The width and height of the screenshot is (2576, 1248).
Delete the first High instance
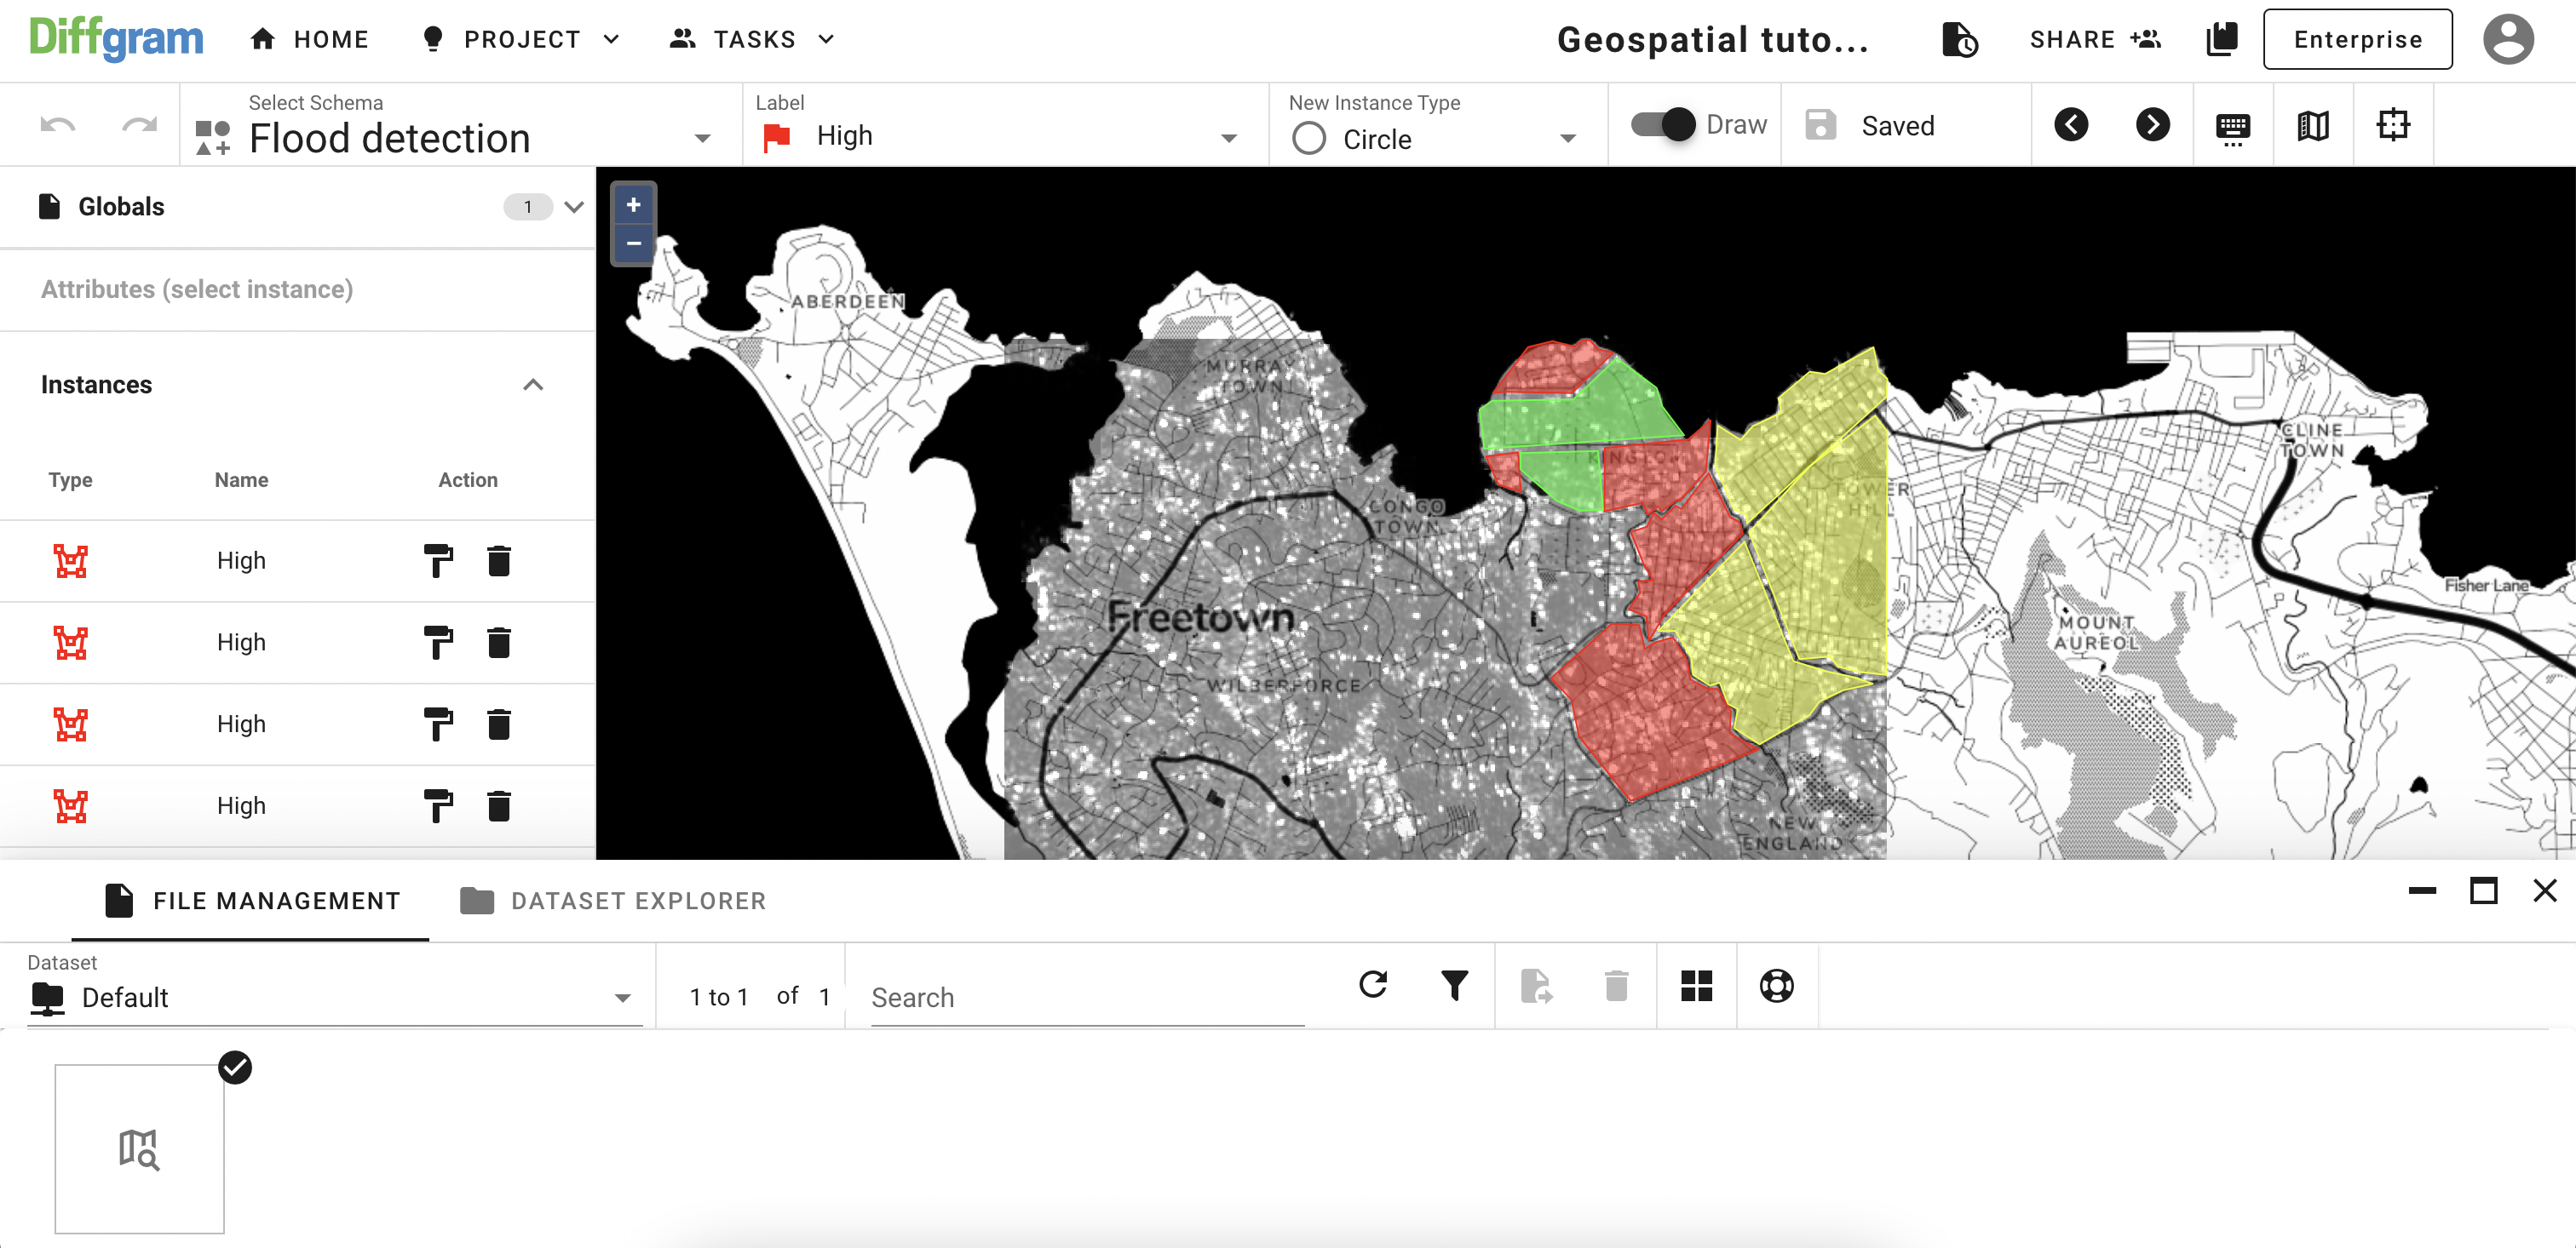point(499,560)
